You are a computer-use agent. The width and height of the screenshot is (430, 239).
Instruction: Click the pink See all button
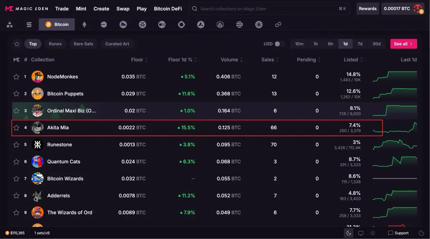point(403,44)
